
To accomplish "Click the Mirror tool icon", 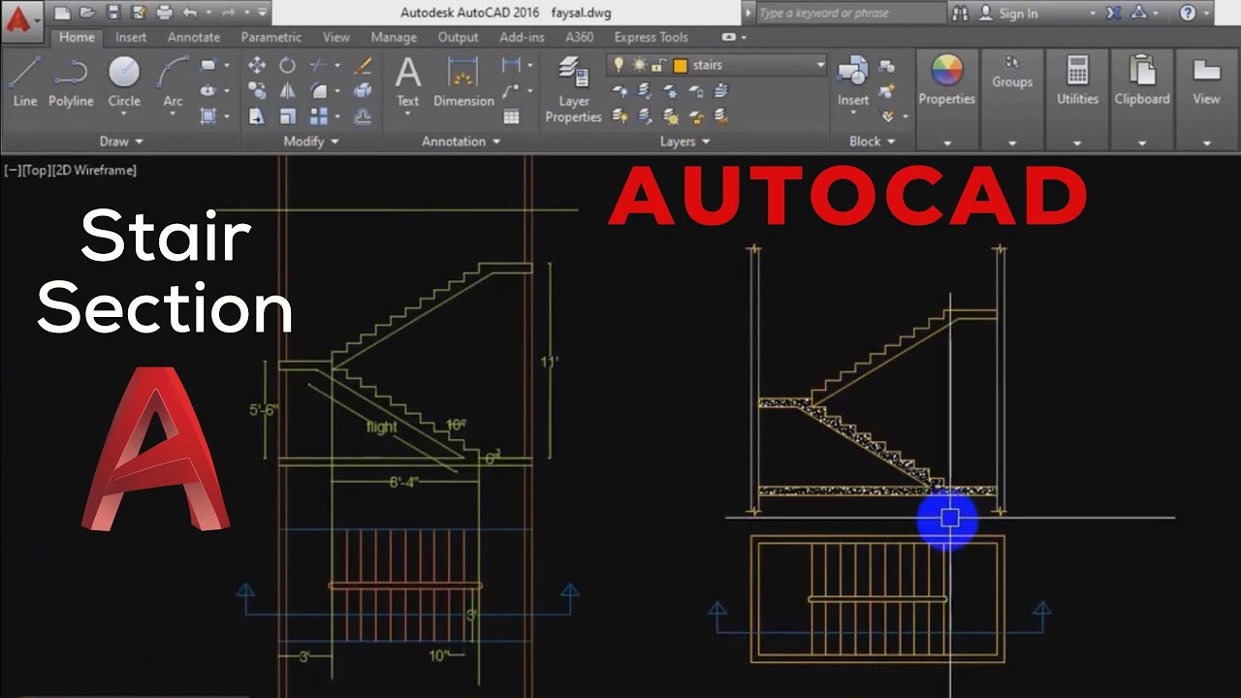I will pos(288,90).
